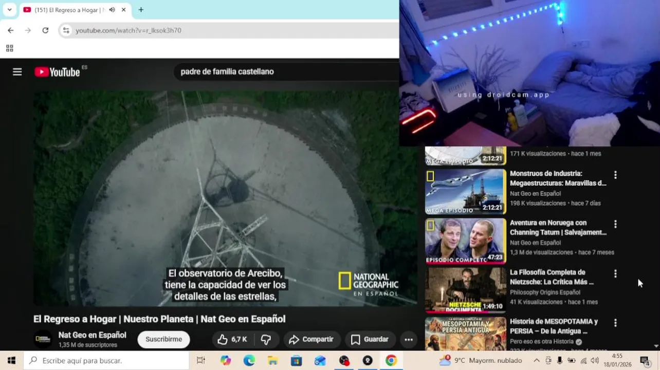The width and height of the screenshot is (660, 370).
Task: Open File Explorer from the taskbar
Action: tap(272, 361)
